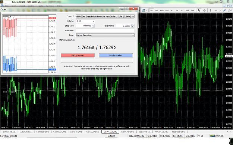Click into the Take Profit value field

[x=123, y=26]
